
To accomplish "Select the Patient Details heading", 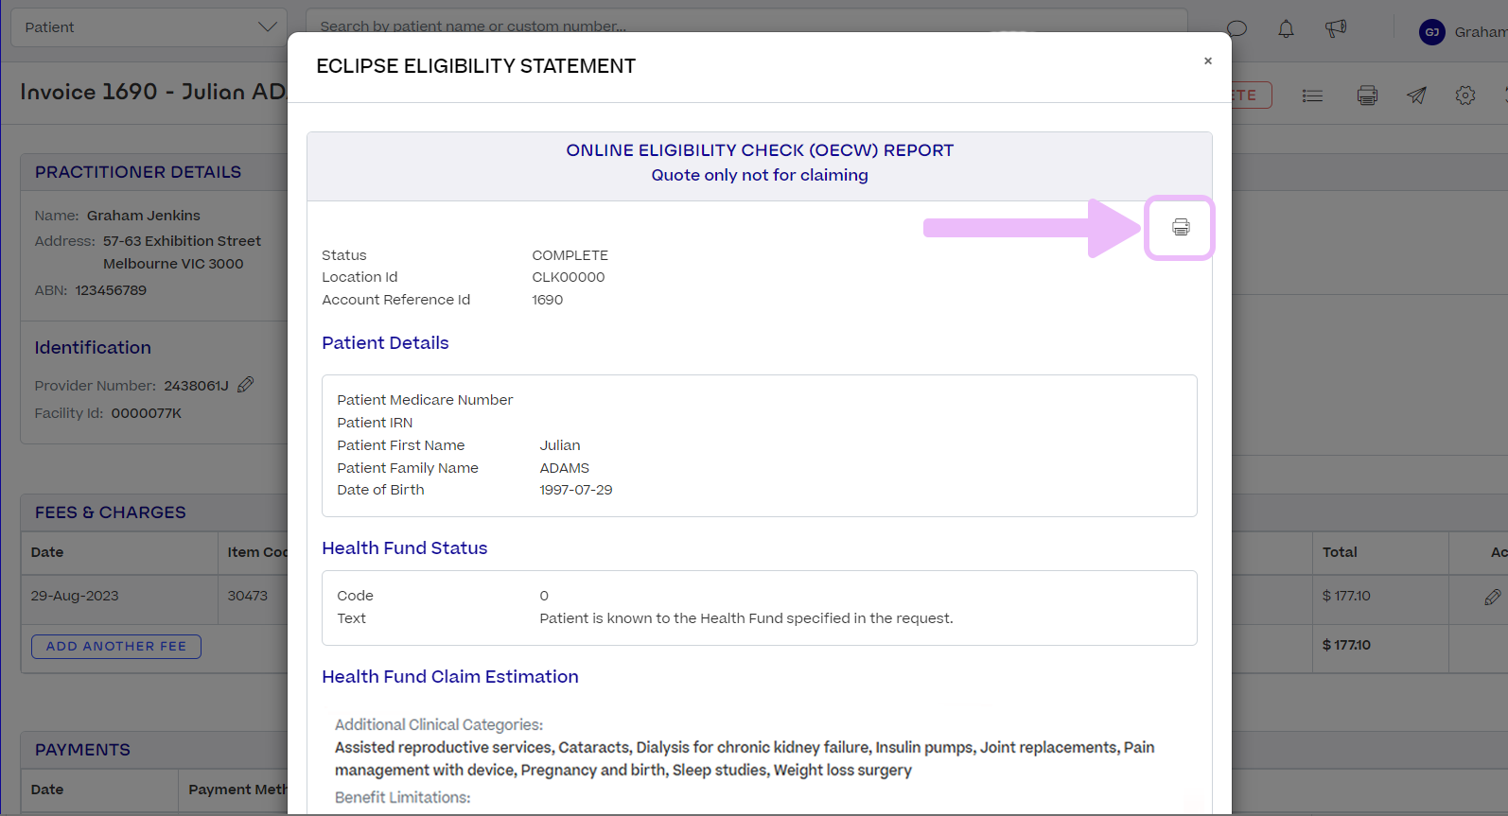I will pos(385,343).
